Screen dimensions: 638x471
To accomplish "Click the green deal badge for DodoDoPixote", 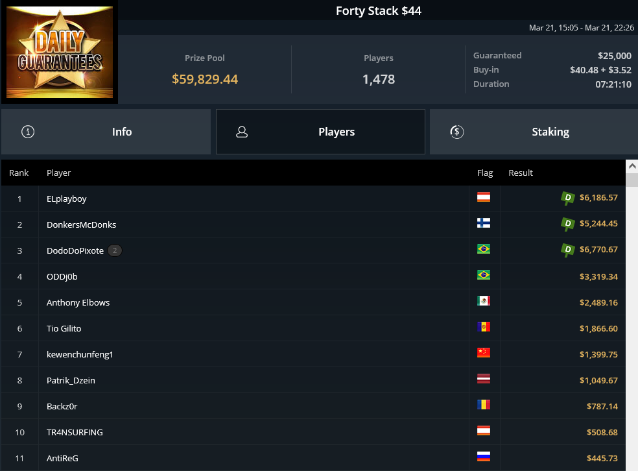I will [567, 250].
